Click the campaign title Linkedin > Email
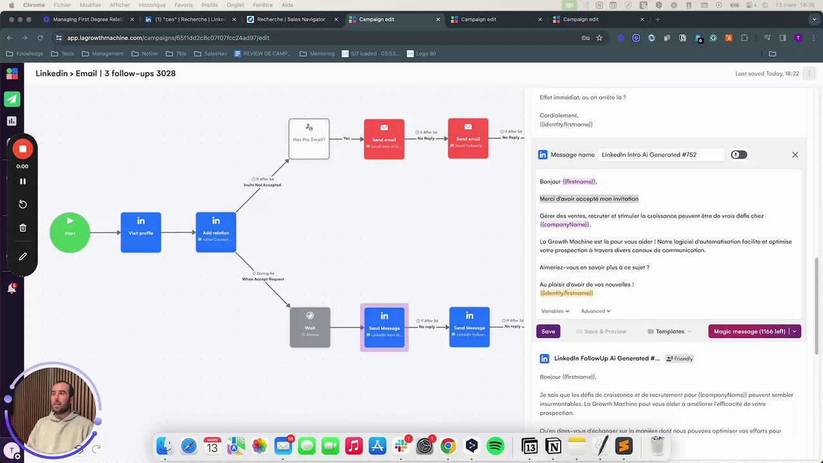 pyautogui.click(x=105, y=73)
